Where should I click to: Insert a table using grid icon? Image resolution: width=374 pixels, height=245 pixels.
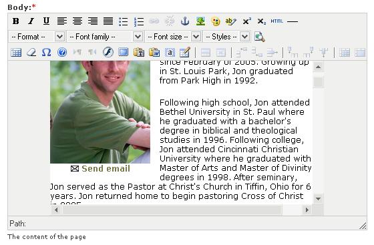pos(16,52)
